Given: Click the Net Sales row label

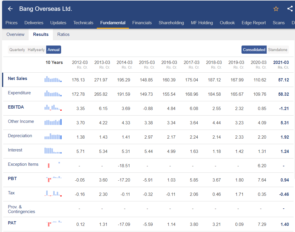Looking at the screenshot, I should (x=18, y=78).
